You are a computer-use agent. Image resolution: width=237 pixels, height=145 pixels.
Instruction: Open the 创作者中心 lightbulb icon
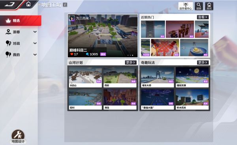(x=186, y=6)
